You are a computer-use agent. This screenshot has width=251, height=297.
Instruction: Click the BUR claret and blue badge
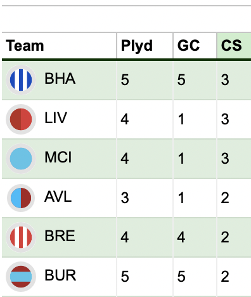click(21, 277)
